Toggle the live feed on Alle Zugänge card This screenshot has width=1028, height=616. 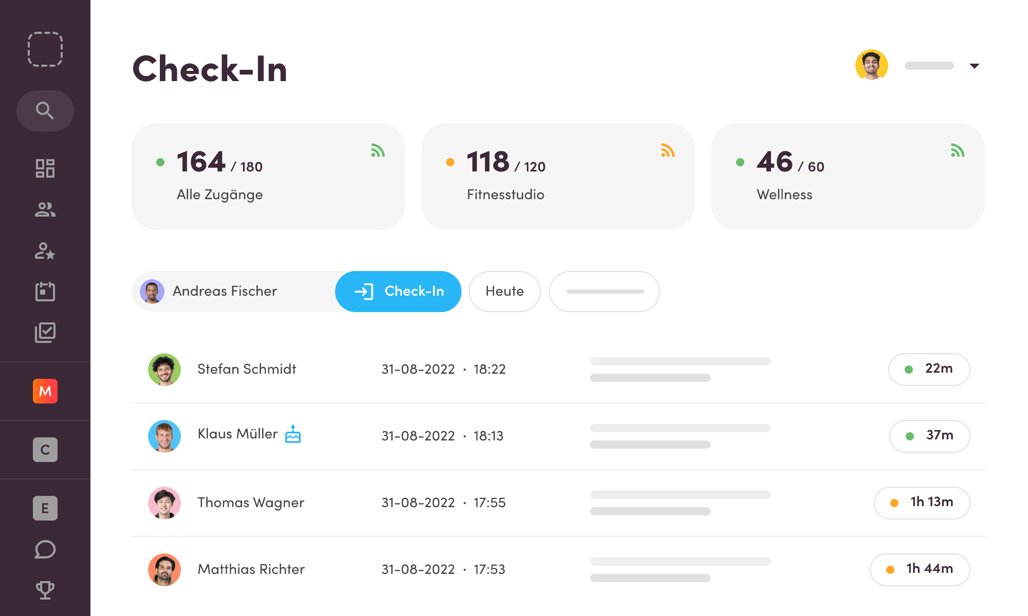(x=379, y=150)
